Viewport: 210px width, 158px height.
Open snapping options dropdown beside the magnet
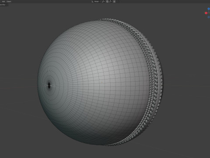click(x=110, y=1)
